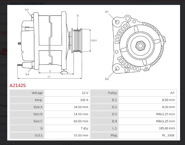Image resolution: width=185 pixels, height=145 pixels.
Task: Select the 12 V value cell
Action: [67, 93]
